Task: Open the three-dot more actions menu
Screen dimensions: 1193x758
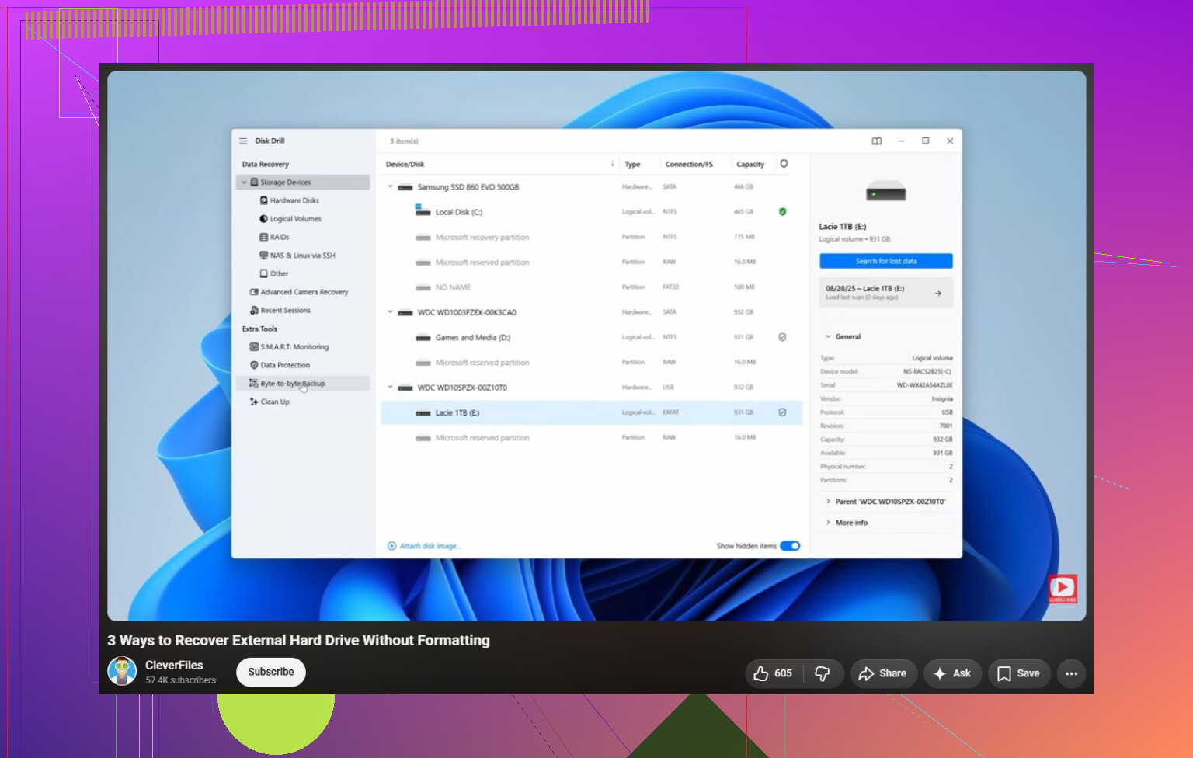Action: 1072,673
